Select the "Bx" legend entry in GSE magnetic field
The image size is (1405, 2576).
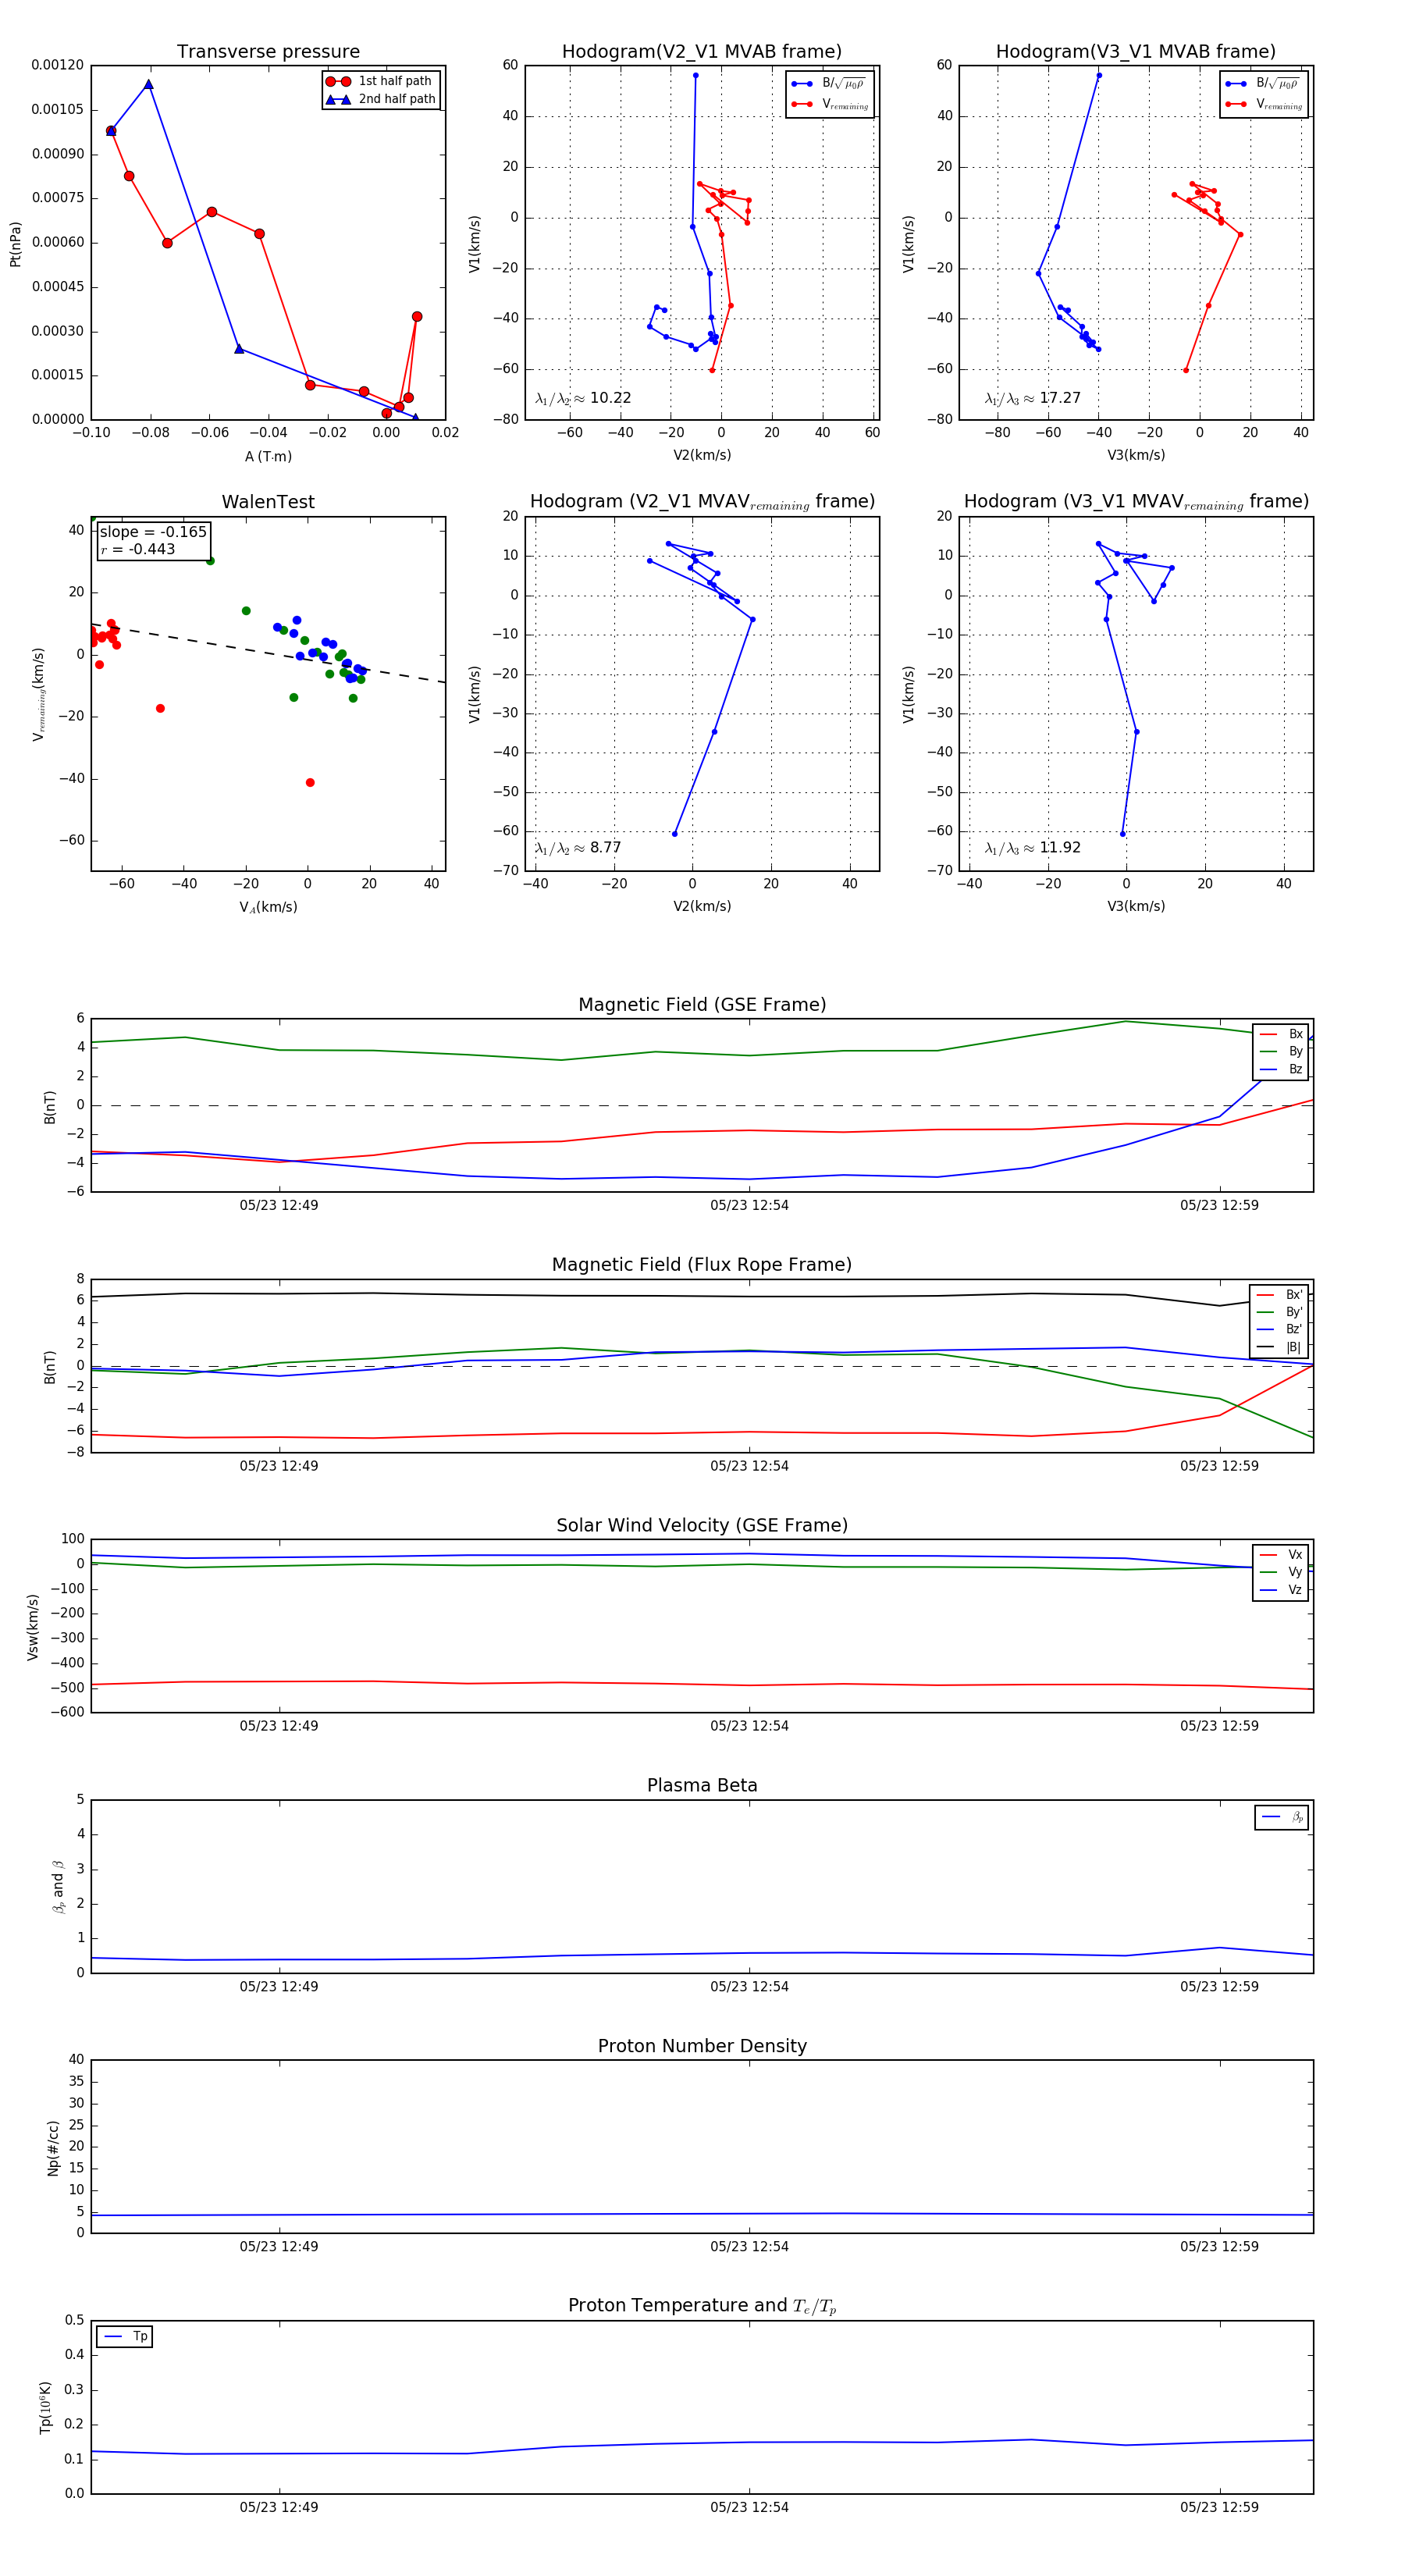1281,1034
